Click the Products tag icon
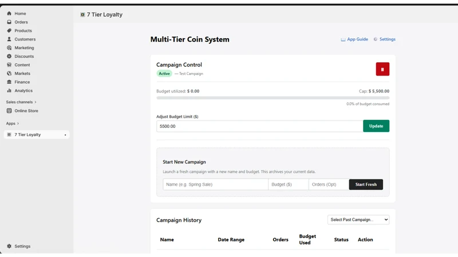Viewport: 458px width, 257px height. (9, 31)
